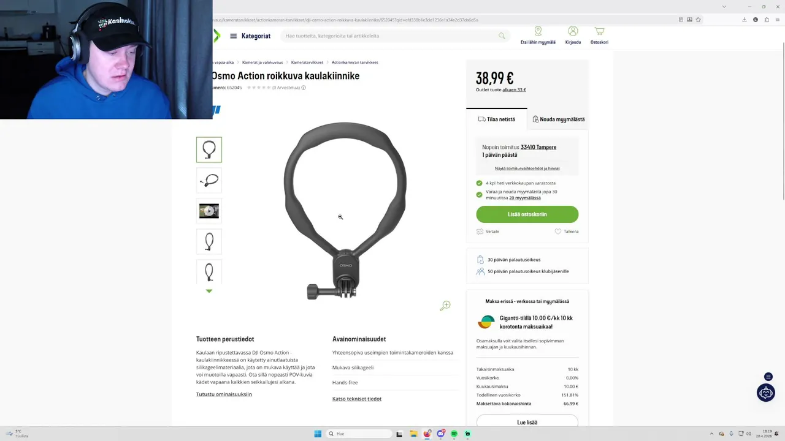Open Katso tekniset tiedot link
Image resolution: width=785 pixels, height=441 pixels.
click(357, 399)
